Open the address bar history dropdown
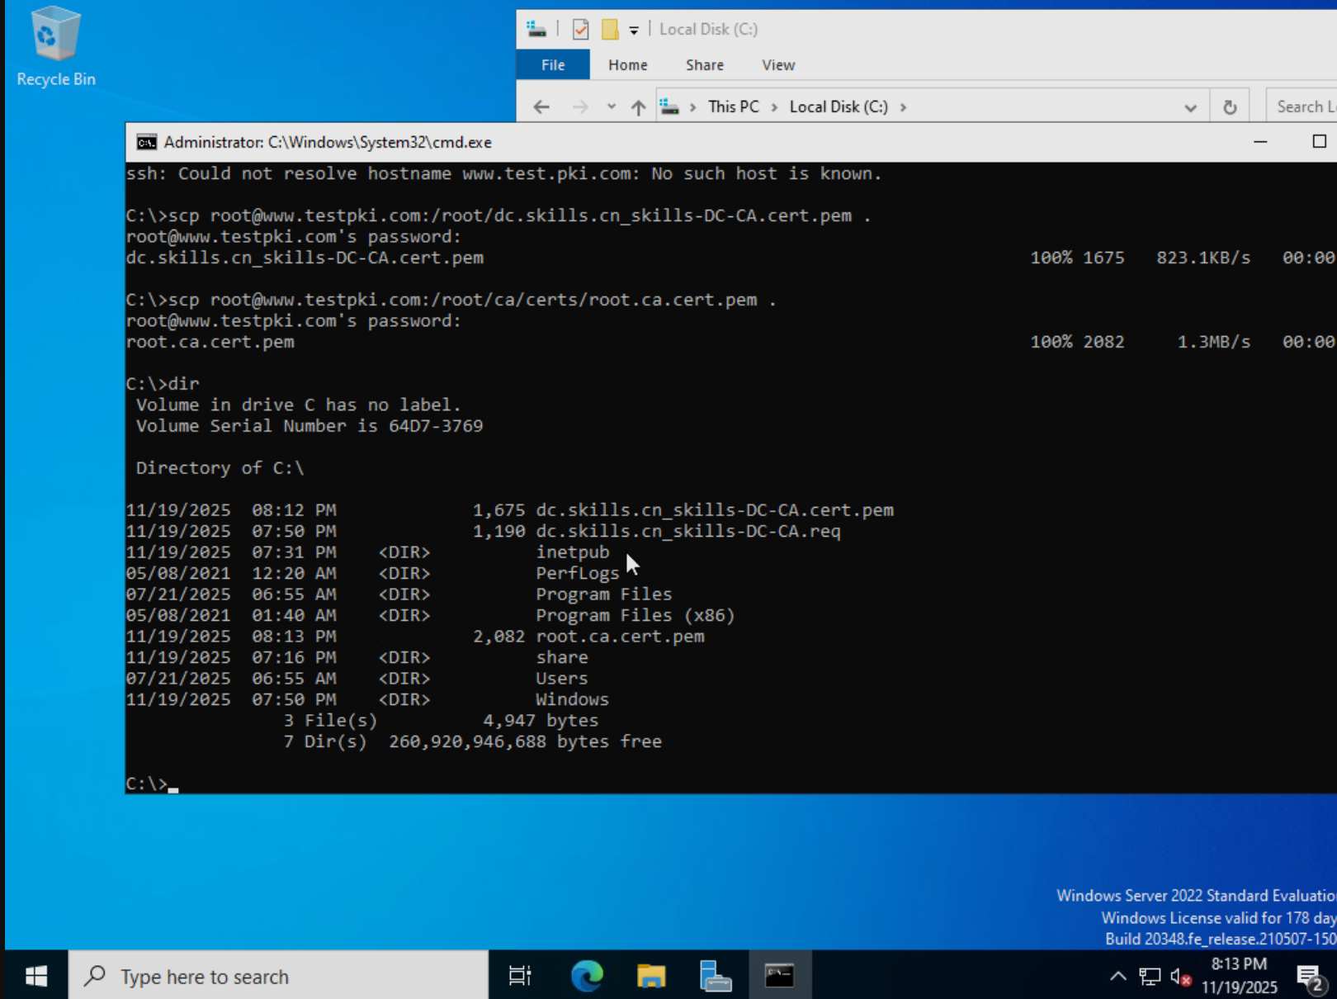 1190,107
